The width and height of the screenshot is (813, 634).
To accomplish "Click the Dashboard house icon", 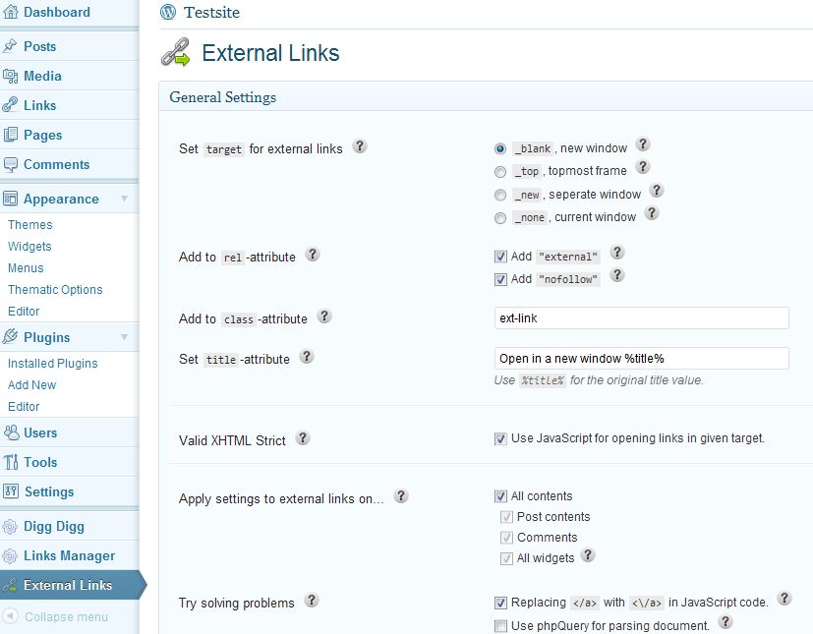I will point(11,12).
